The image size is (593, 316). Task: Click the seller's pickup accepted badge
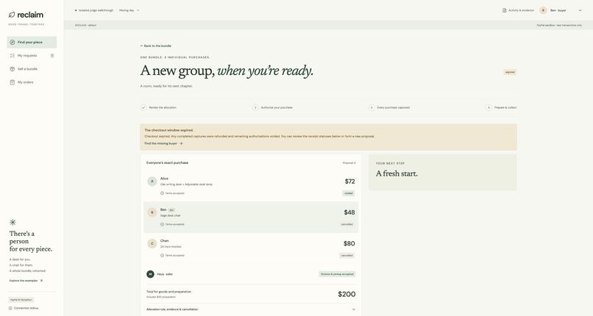click(337, 274)
